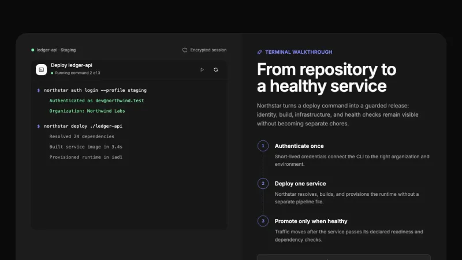The height and width of the screenshot is (260, 462).
Task: Click the green status dot near ledger-api
Action: pyautogui.click(x=33, y=50)
